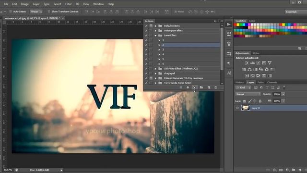This screenshot has width=307, height=173.
Task: Expand the Polaroid Generator V2.3 set
Action: pos(155,78)
